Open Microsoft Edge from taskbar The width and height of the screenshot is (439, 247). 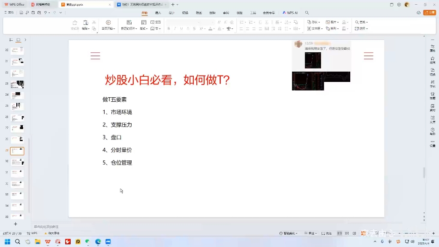(98, 242)
